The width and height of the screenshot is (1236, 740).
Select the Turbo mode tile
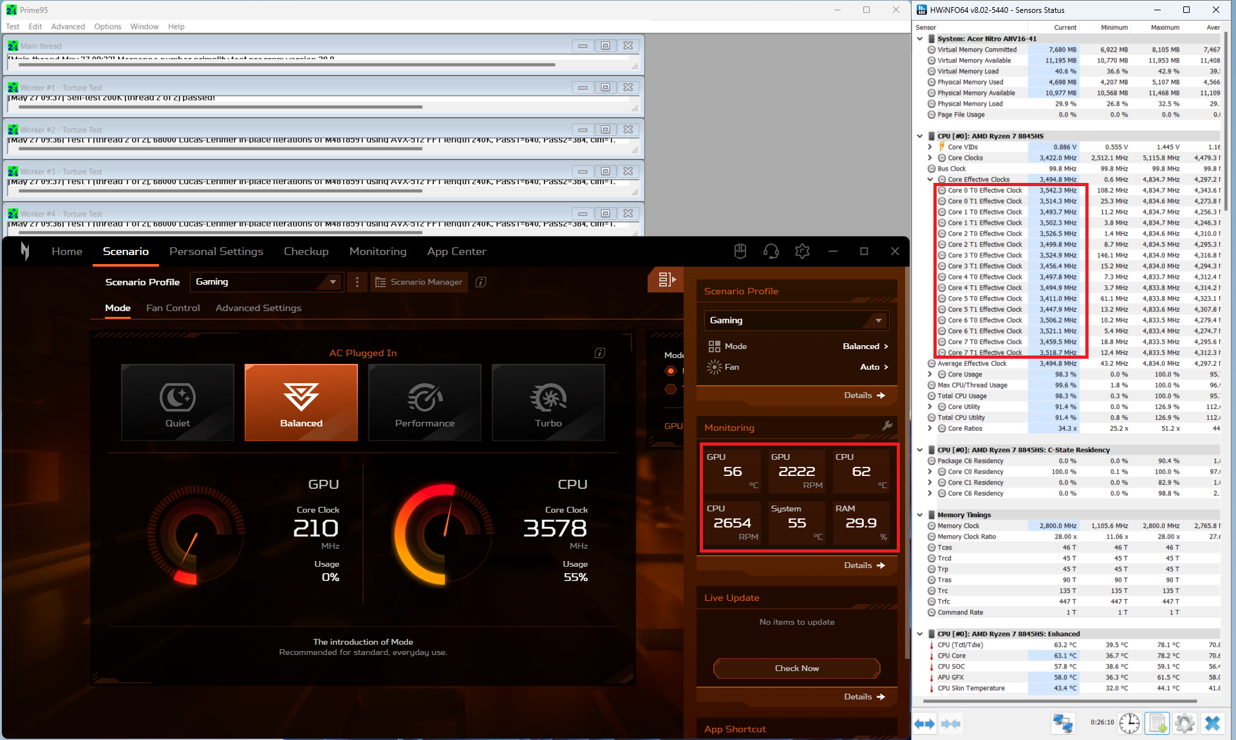(548, 403)
